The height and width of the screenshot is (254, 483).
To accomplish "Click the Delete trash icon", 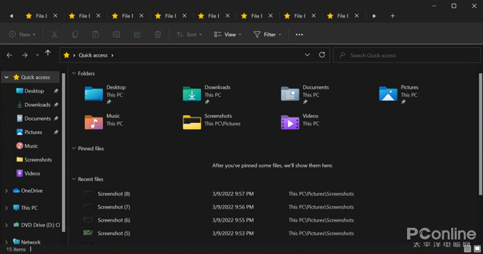I will [158, 35].
